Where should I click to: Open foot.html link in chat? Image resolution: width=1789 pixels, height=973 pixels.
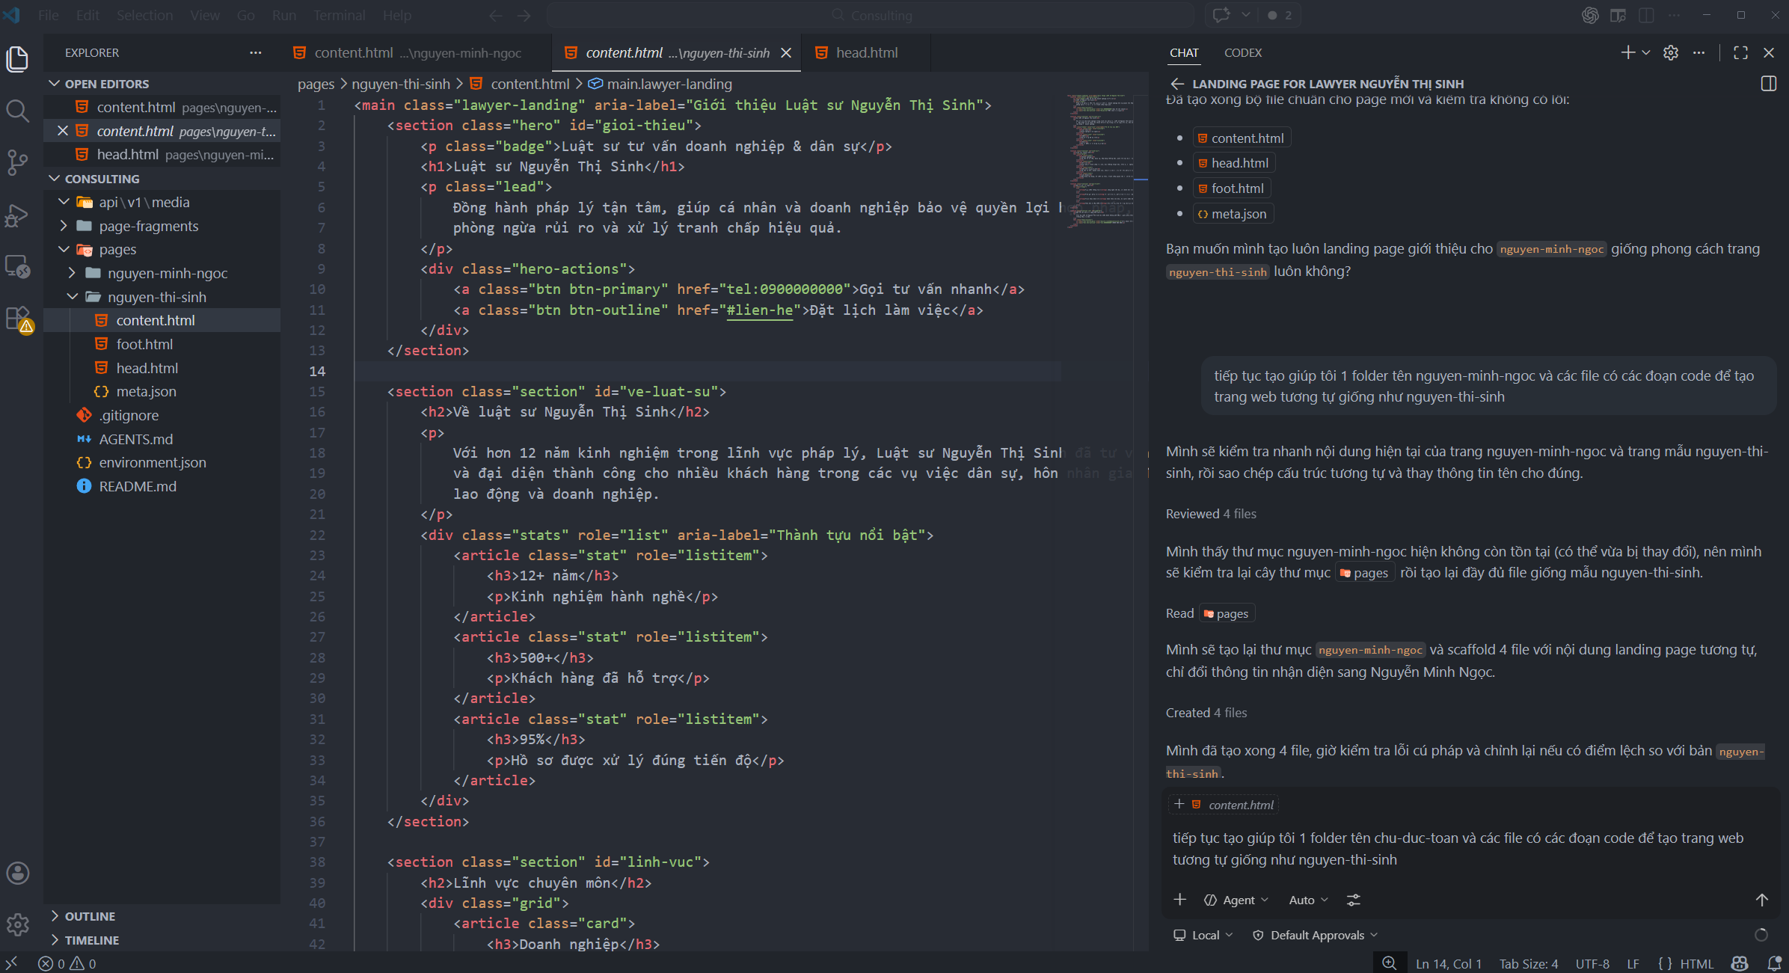click(1236, 188)
